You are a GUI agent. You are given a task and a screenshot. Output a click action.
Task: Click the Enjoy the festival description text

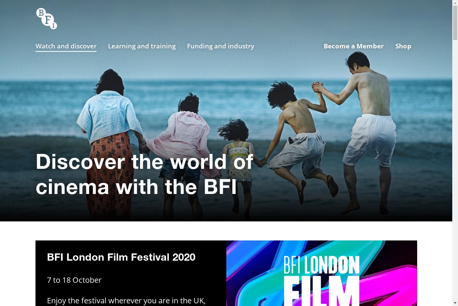126,301
